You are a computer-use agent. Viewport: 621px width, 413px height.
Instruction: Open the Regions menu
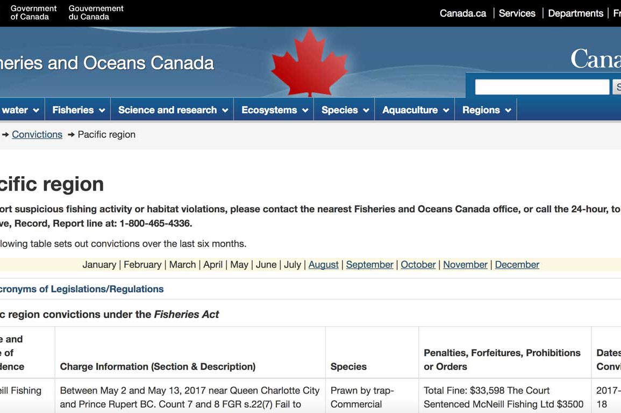coord(486,110)
